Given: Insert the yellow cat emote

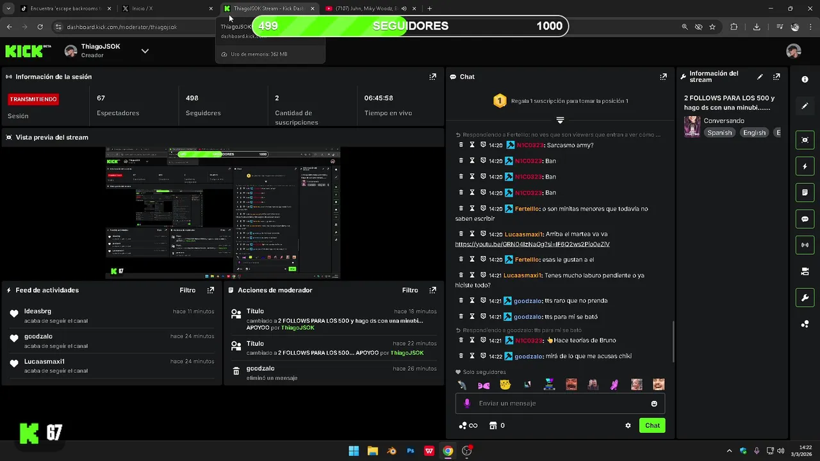Looking at the screenshot, I should [x=505, y=384].
